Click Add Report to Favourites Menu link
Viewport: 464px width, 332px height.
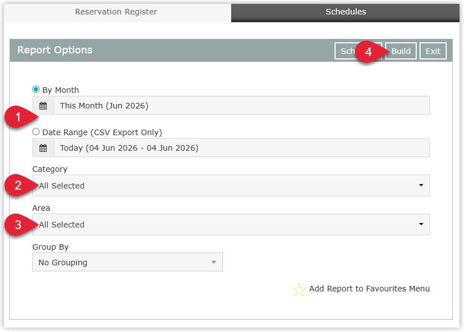point(370,289)
